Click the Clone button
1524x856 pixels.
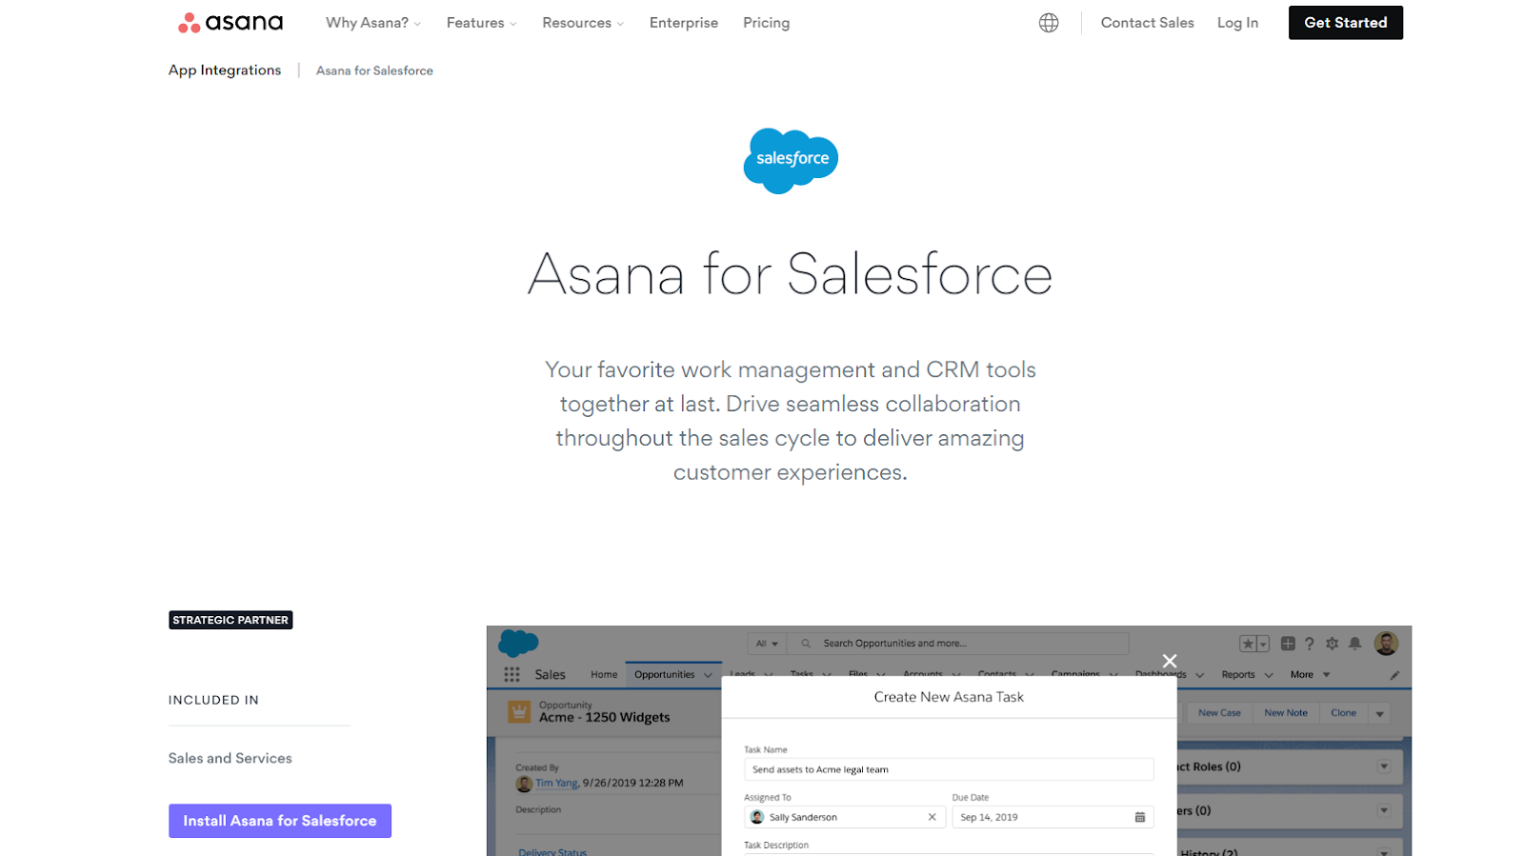[x=1344, y=713]
